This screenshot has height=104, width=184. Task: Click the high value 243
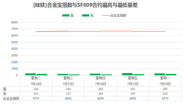tap(68, 89)
